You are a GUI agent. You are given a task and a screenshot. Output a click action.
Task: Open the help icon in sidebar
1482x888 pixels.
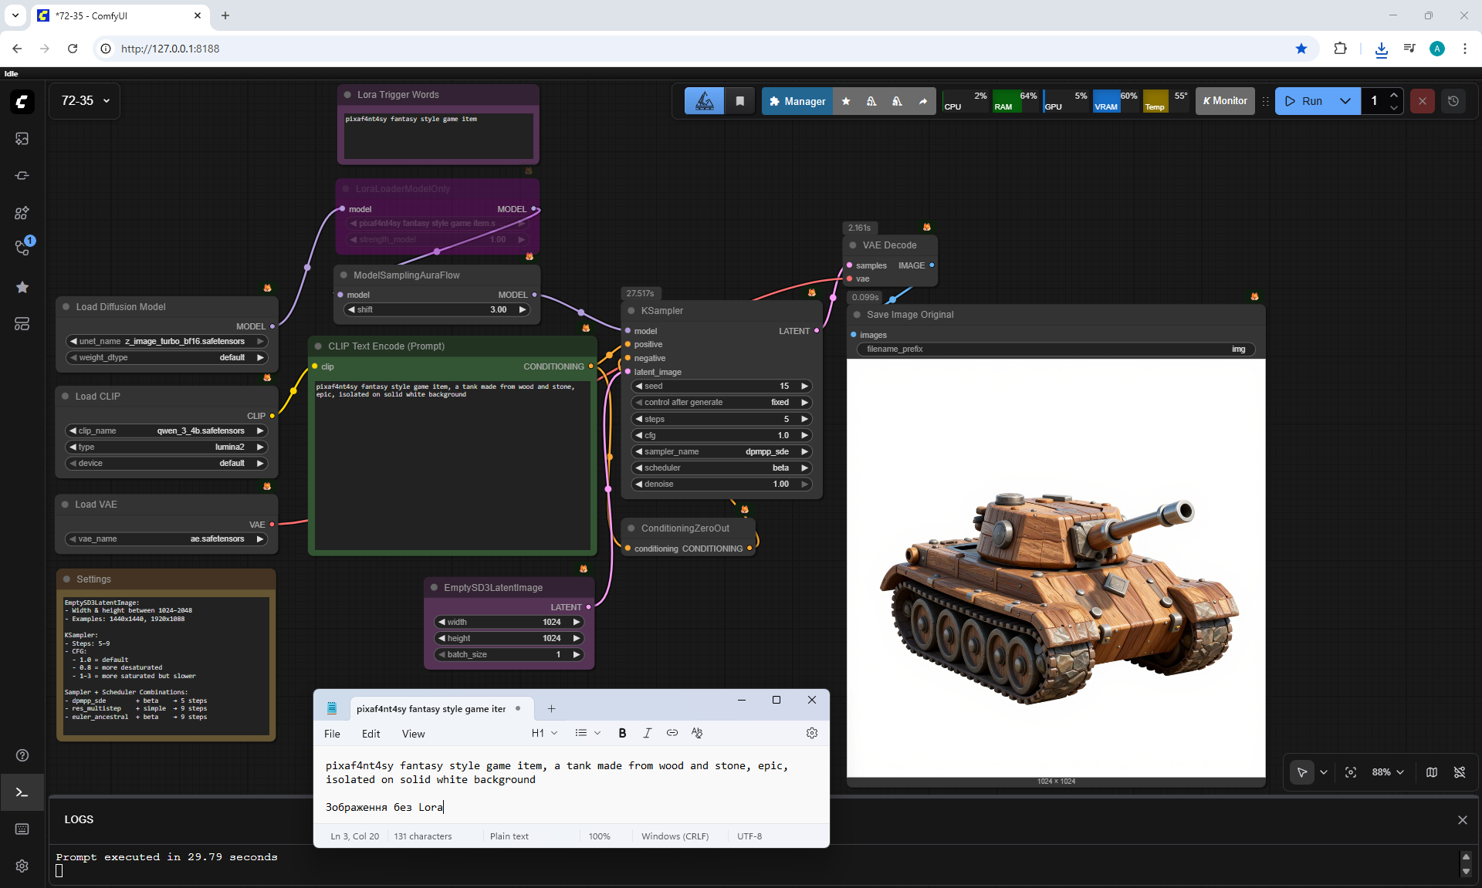click(22, 755)
